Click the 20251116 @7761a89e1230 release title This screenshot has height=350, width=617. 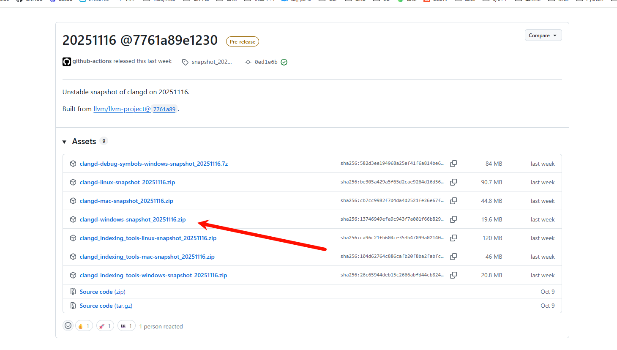(140, 40)
